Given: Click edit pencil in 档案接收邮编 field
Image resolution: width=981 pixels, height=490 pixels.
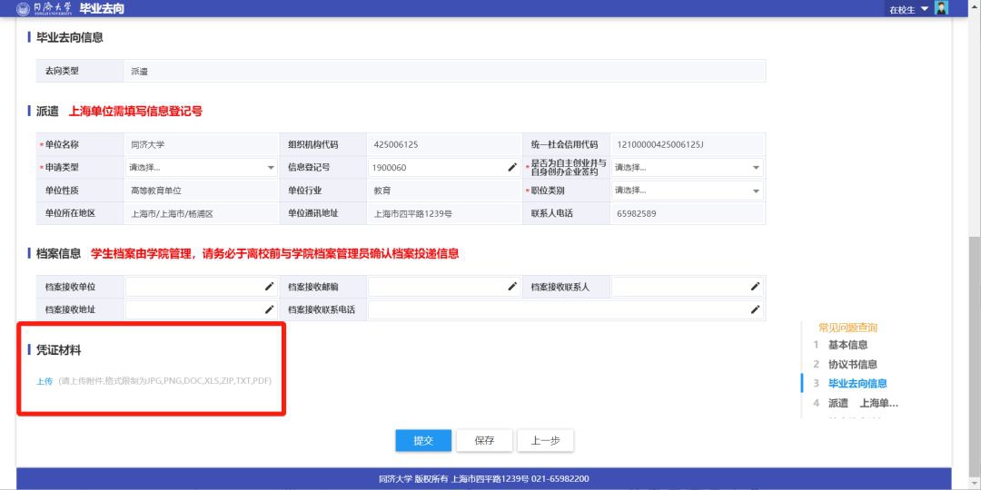Looking at the screenshot, I should coord(512,287).
